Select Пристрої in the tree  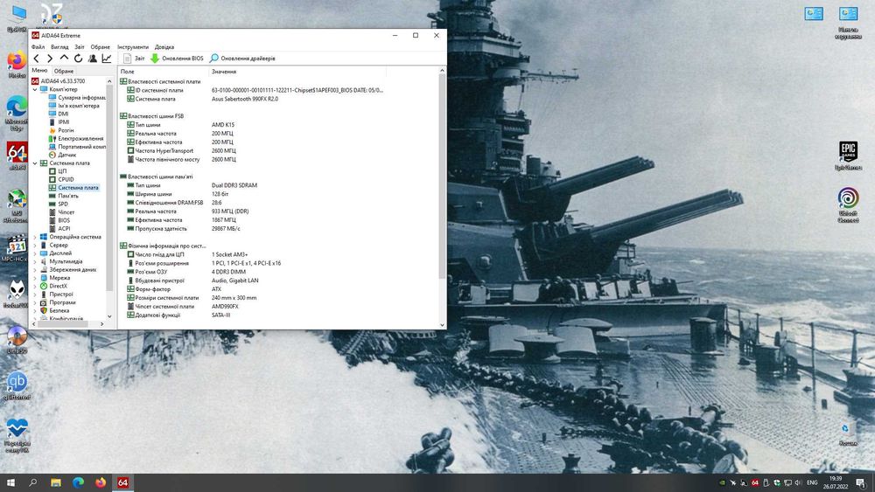[x=61, y=295]
